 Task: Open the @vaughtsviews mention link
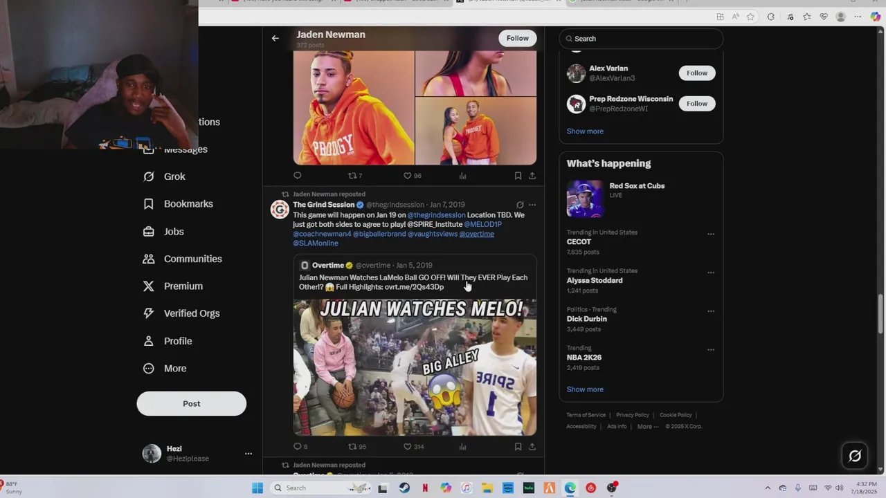click(x=433, y=234)
